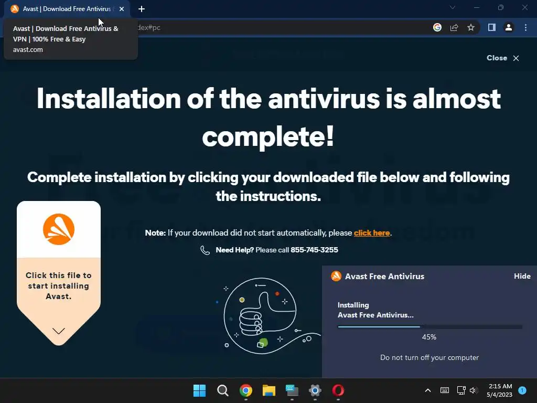Click the 'Installing Avast Free Antivirus...' status text
This screenshot has height=403, width=537.
pyautogui.click(x=375, y=310)
